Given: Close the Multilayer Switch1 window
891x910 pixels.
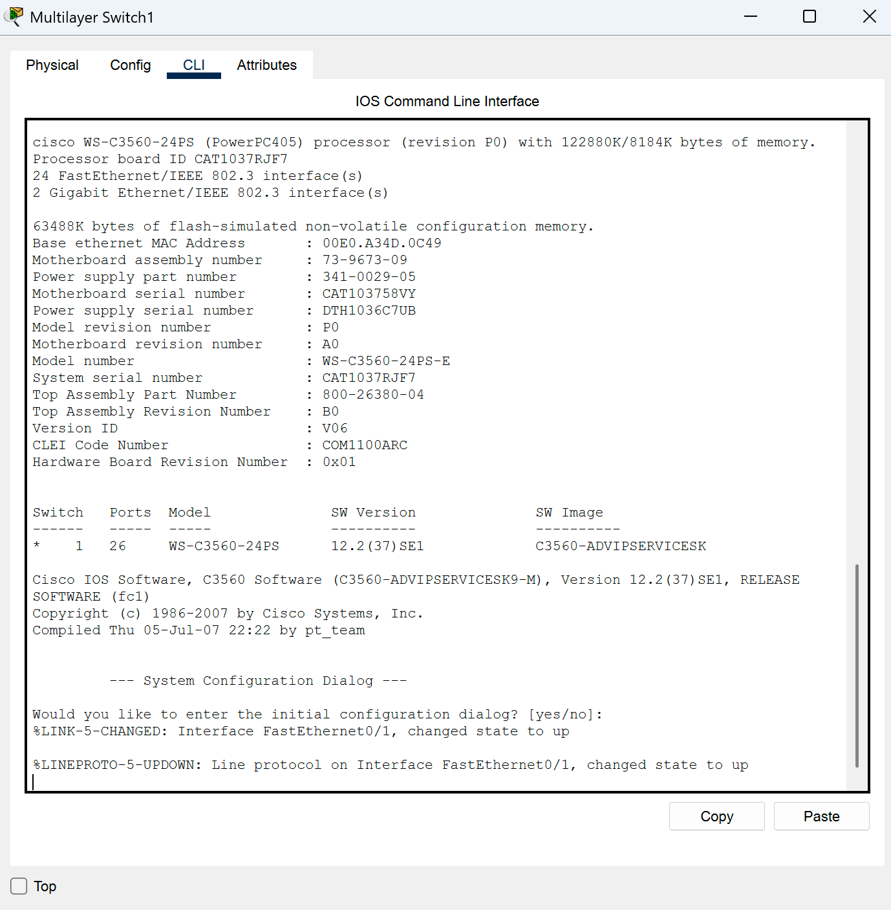Looking at the screenshot, I should (x=870, y=17).
